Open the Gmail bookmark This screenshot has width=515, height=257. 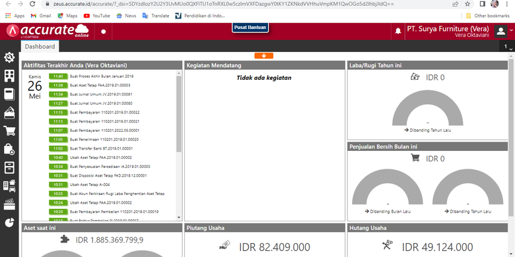point(41,16)
